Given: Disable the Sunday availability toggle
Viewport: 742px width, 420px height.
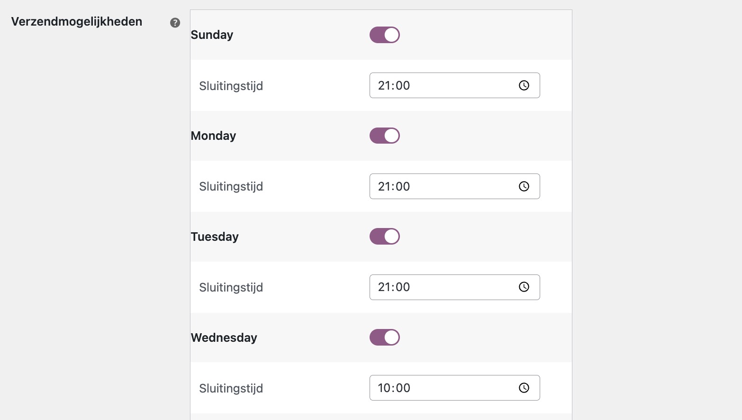Looking at the screenshot, I should pos(384,35).
